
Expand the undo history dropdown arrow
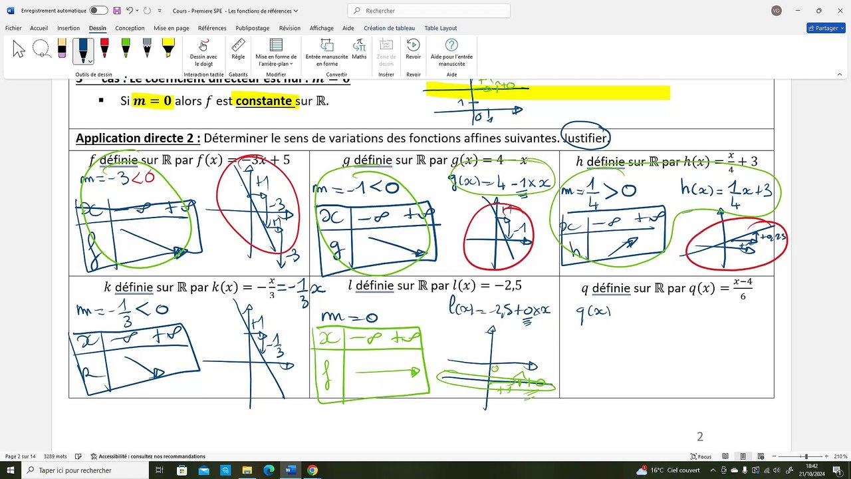click(138, 11)
